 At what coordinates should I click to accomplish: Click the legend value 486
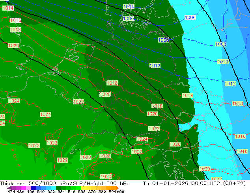[x=21, y=191]
